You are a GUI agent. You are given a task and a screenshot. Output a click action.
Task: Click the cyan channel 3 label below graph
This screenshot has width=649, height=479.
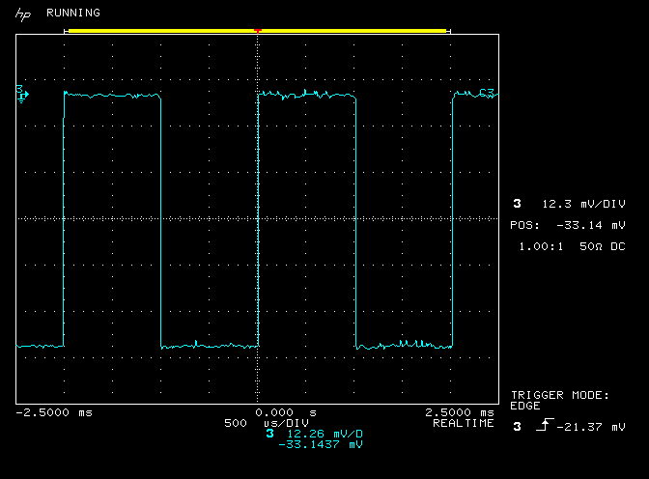[x=269, y=434]
